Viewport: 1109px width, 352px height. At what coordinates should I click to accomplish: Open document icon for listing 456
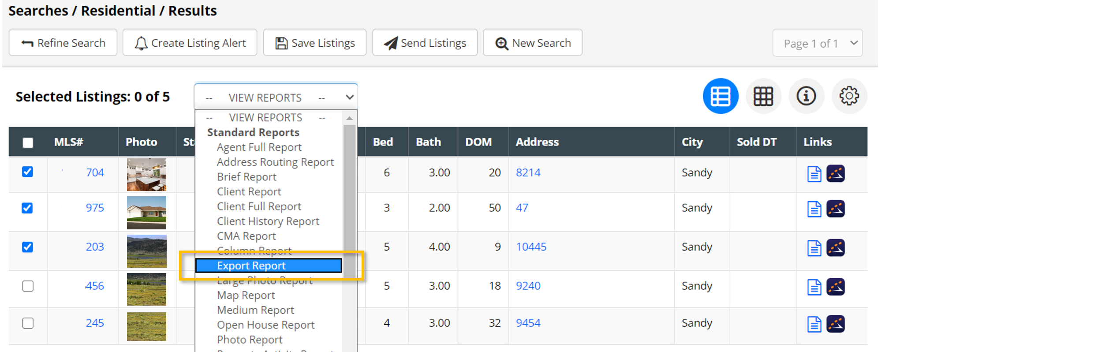(x=814, y=287)
